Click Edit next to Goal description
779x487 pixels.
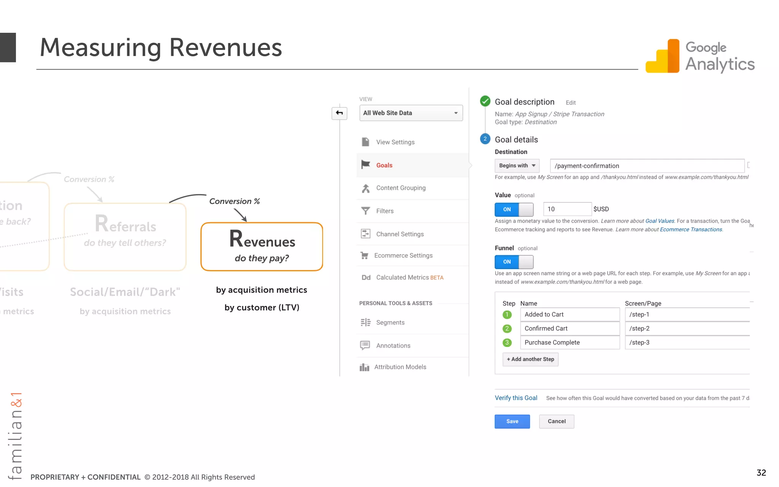click(571, 103)
